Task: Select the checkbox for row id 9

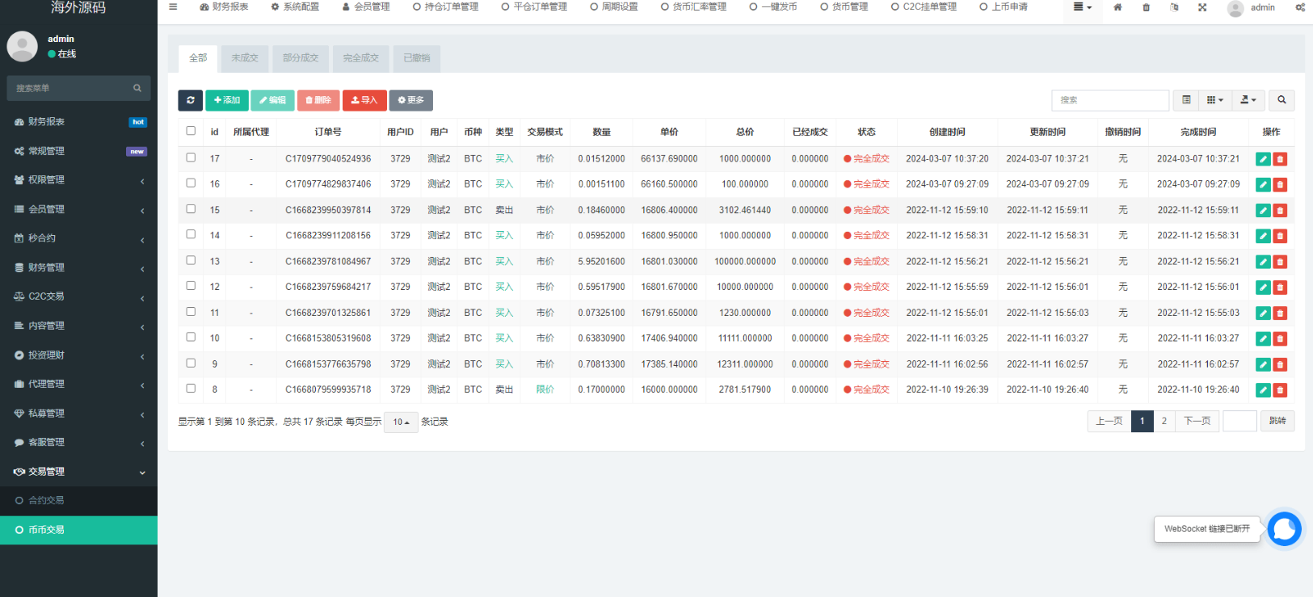Action: [x=191, y=364]
